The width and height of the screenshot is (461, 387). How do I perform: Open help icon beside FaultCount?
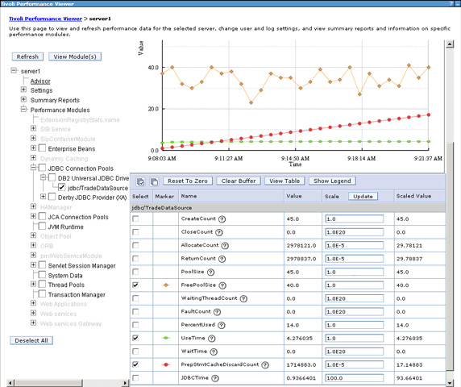point(217,312)
